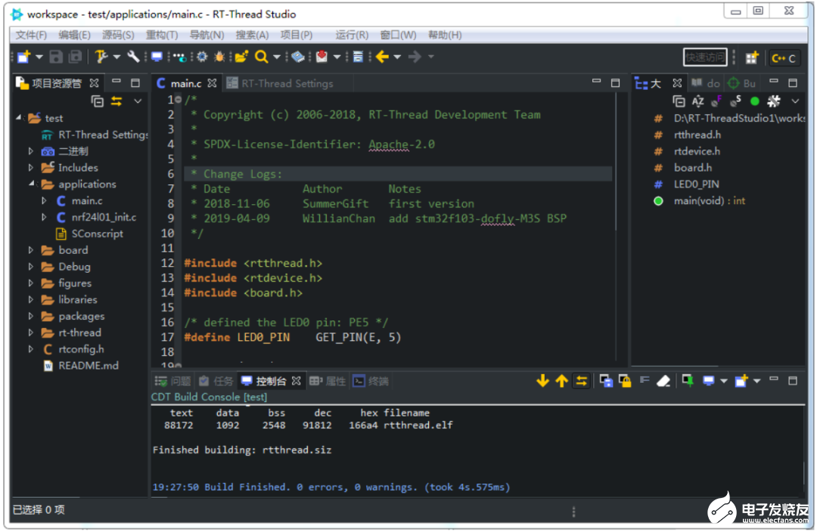
Task: Clear the console with the eraser icon
Action: [x=663, y=381]
